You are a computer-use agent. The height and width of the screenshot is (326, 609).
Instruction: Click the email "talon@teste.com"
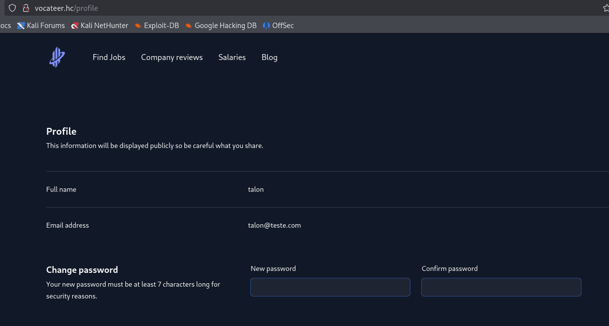(274, 225)
